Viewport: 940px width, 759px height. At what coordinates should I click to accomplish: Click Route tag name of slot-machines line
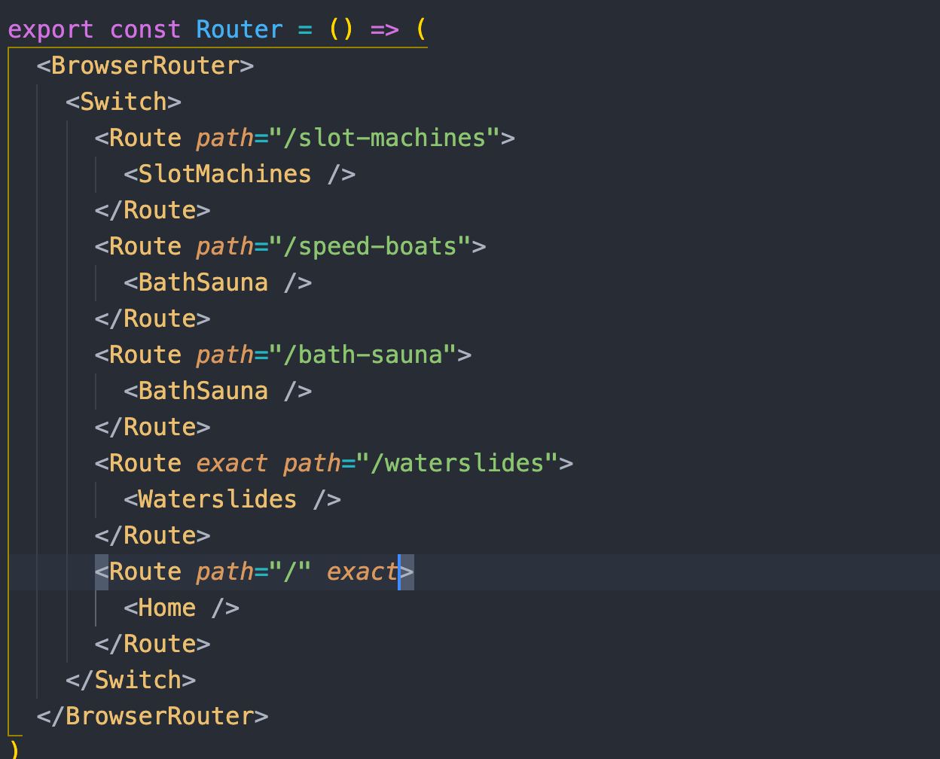(x=145, y=138)
